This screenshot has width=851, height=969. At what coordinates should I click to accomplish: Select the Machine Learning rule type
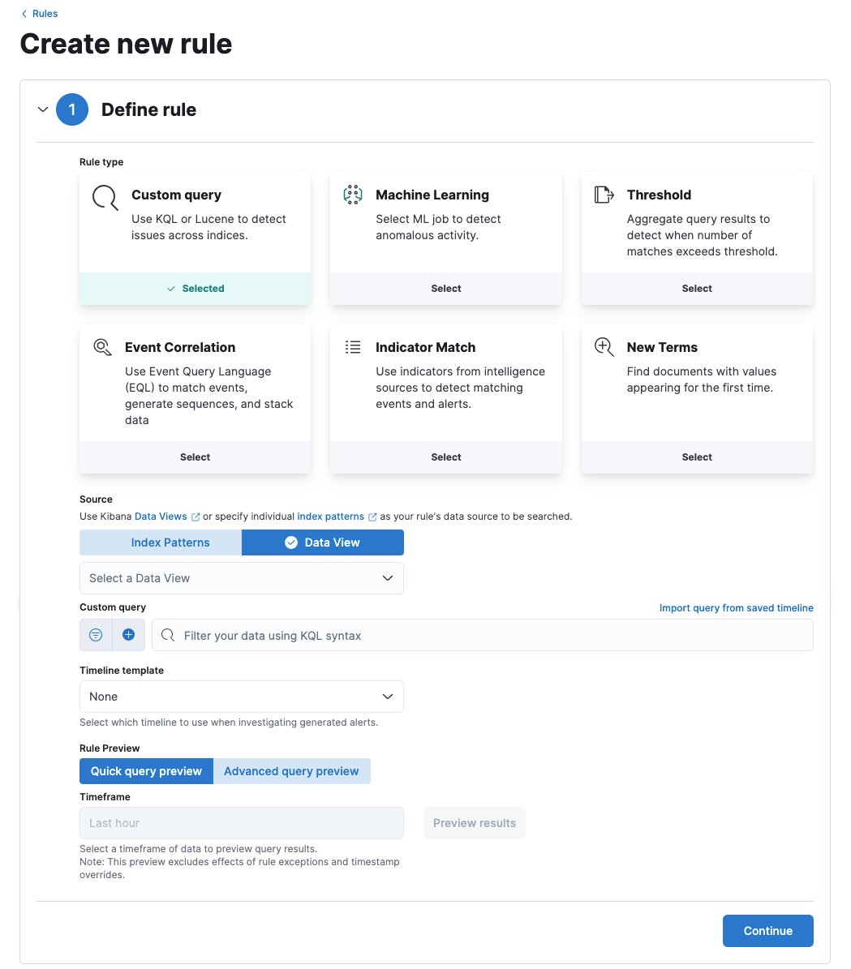[x=445, y=289]
